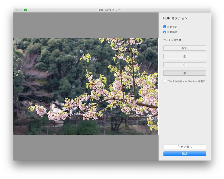Disable the 自動階調 checkbox

pos(165,32)
